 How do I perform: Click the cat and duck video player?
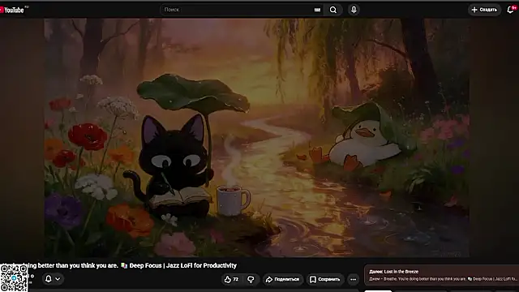coord(256,137)
